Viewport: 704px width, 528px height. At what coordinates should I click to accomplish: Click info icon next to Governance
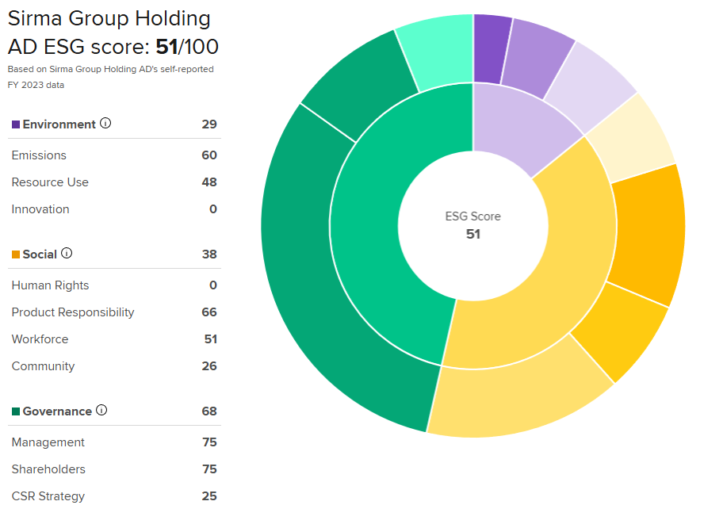tap(101, 411)
